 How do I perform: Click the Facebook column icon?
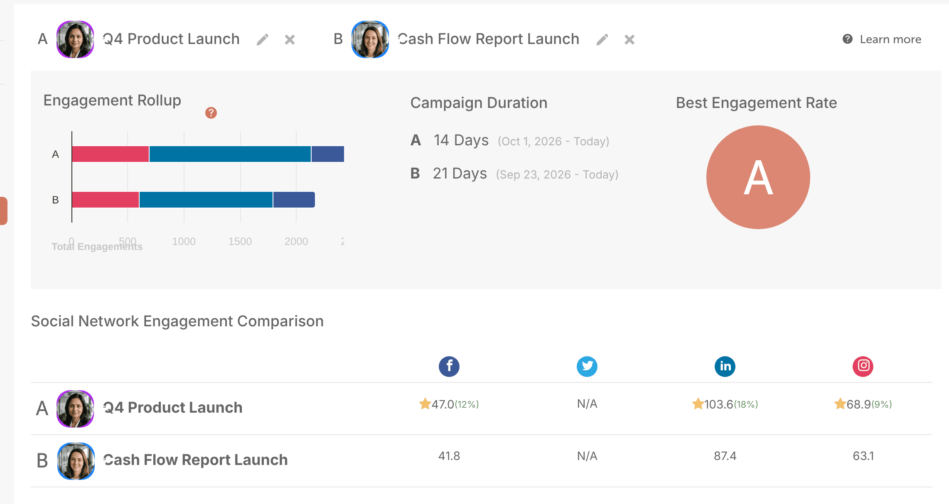449,367
